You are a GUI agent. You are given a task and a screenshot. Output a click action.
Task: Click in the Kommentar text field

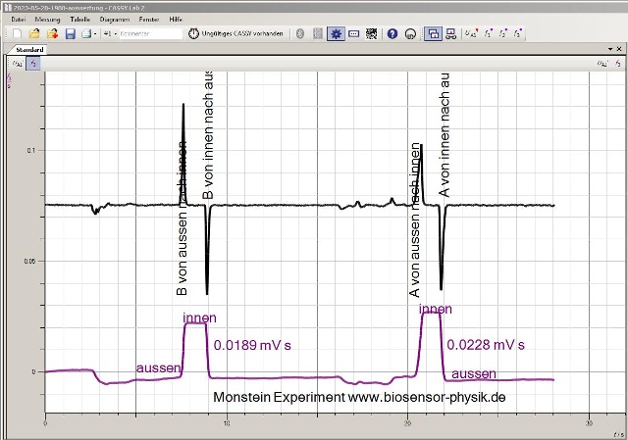click(x=151, y=33)
